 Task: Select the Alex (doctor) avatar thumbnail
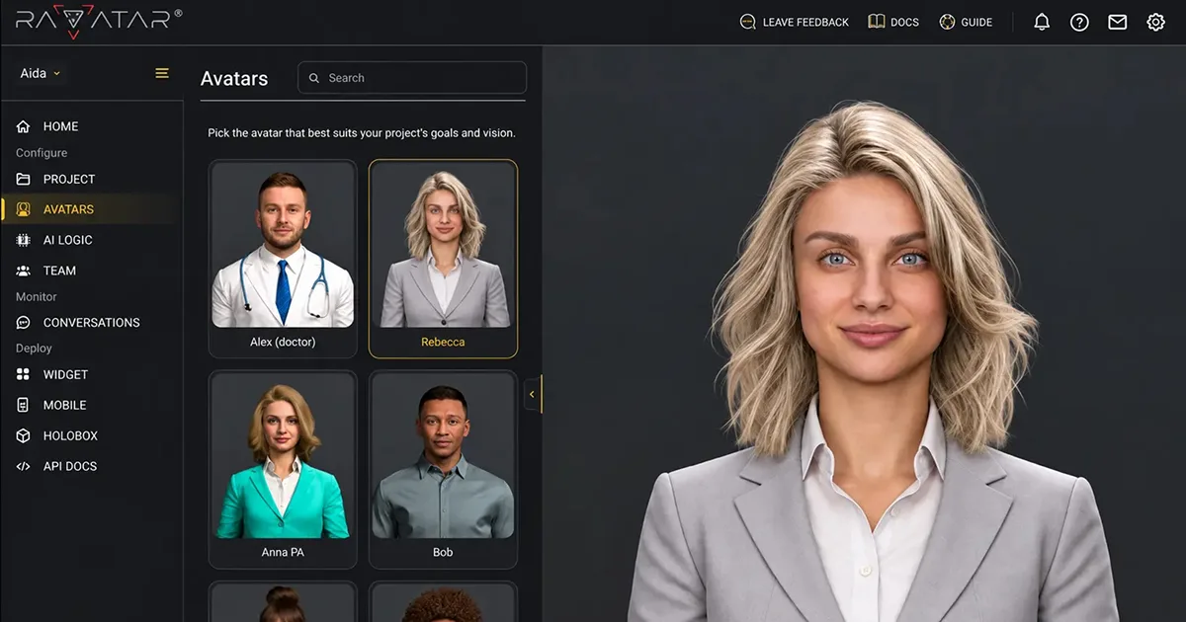pos(283,246)
